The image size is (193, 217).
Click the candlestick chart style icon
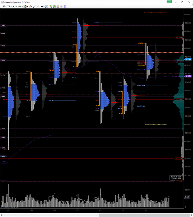click(x=25, y=6)
